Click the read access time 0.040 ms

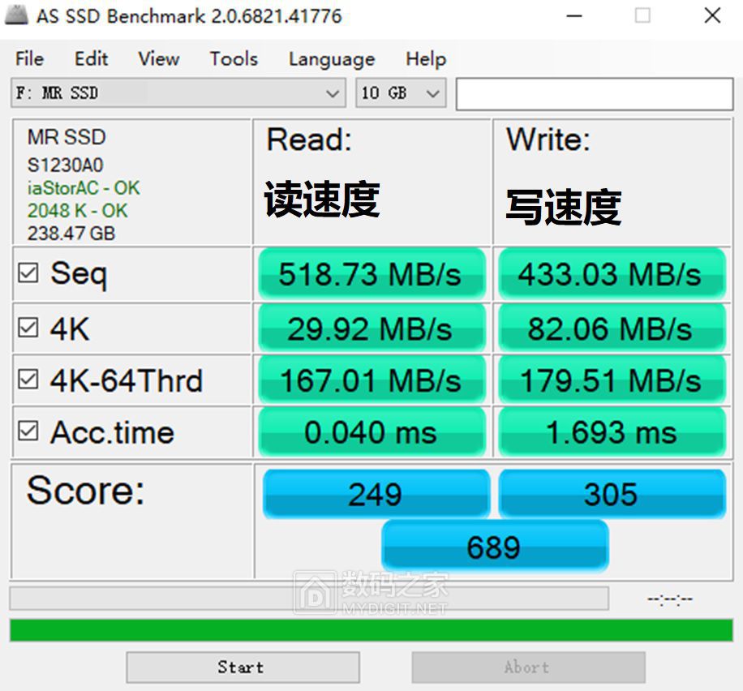click(x=372, y=431)
